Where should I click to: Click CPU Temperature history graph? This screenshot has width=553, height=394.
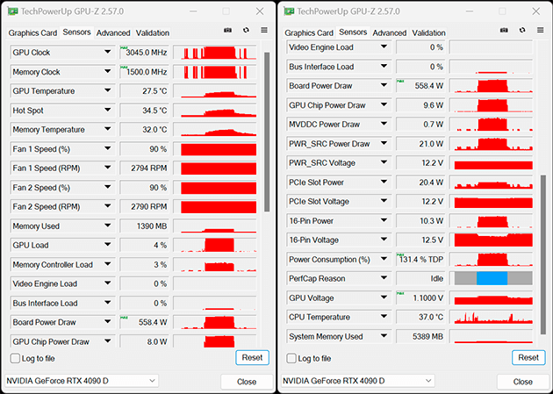(491, 317)
